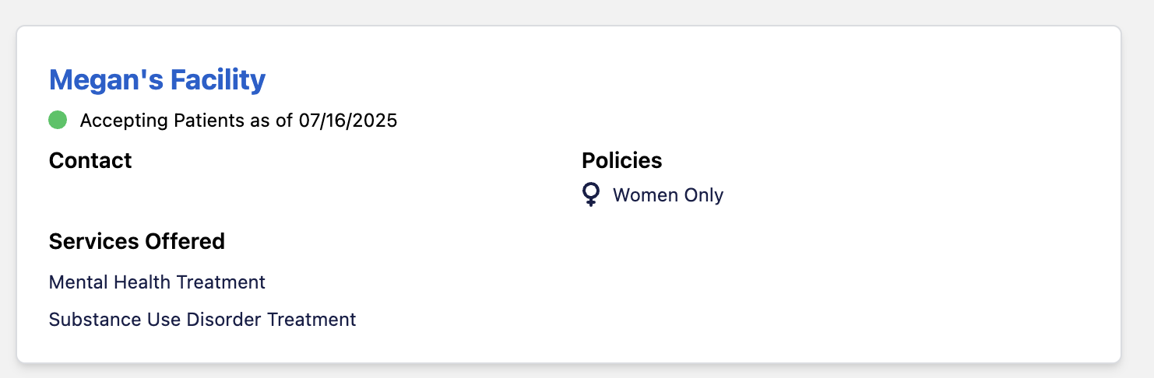
Task: Select the Mental Health Treatment service
Action: pos(157,282)
